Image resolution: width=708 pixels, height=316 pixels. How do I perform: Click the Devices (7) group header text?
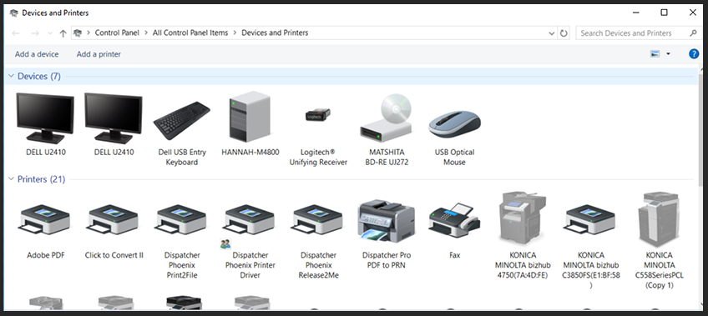coord(39,76)
